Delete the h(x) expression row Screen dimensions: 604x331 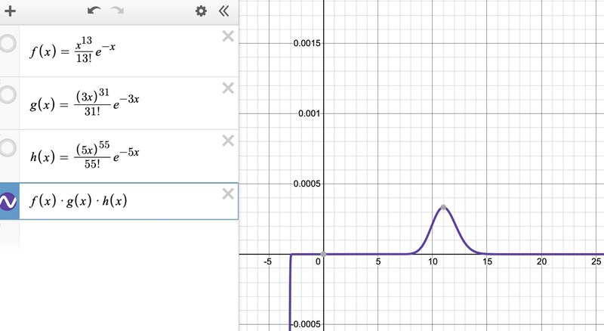(x=228, y=141)
